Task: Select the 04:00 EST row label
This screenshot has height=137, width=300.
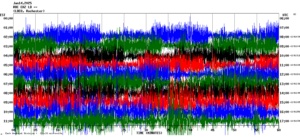Action: (x=8, y=56)
